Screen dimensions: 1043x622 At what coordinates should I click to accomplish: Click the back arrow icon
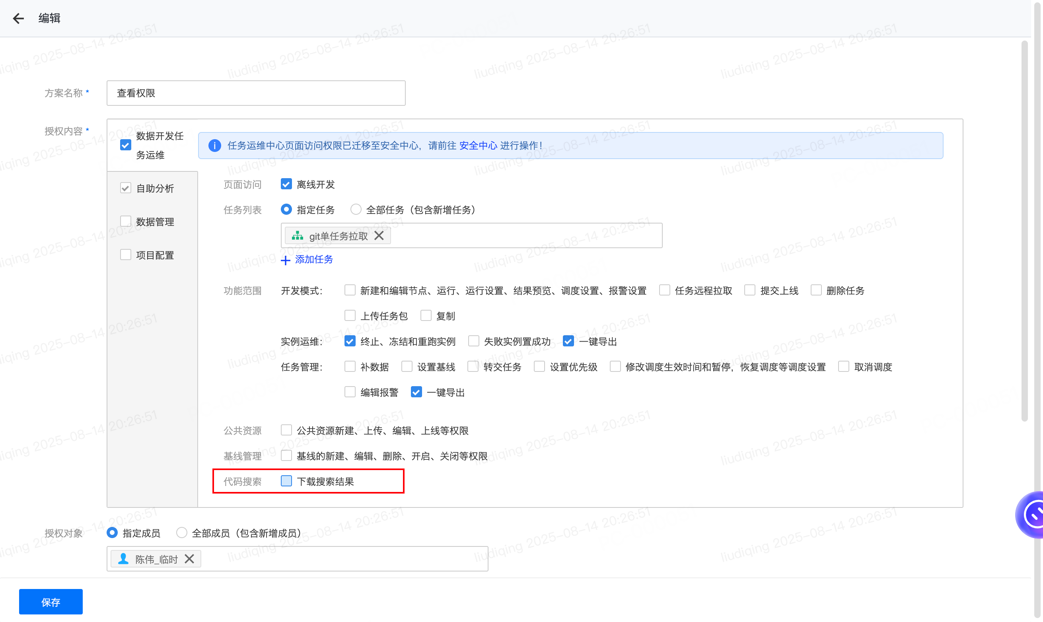(x=18, y=18)
